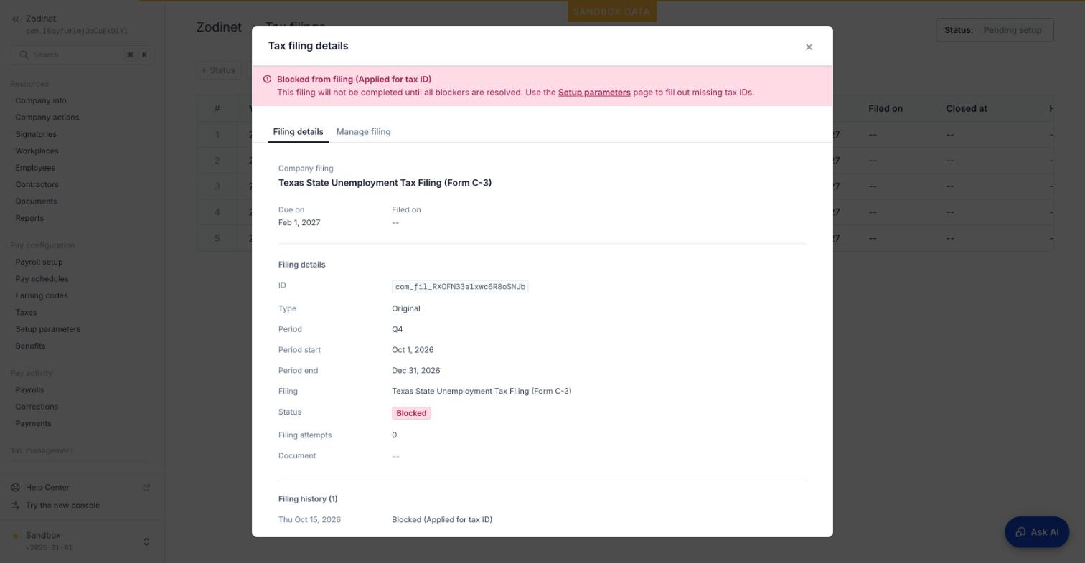Expand the Sandbox environment switcher

point(146,541)
